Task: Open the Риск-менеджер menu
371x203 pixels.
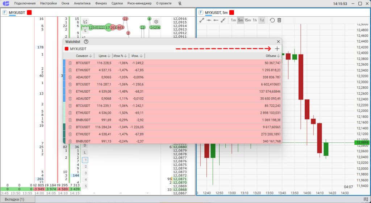Action: pos(139,4)
